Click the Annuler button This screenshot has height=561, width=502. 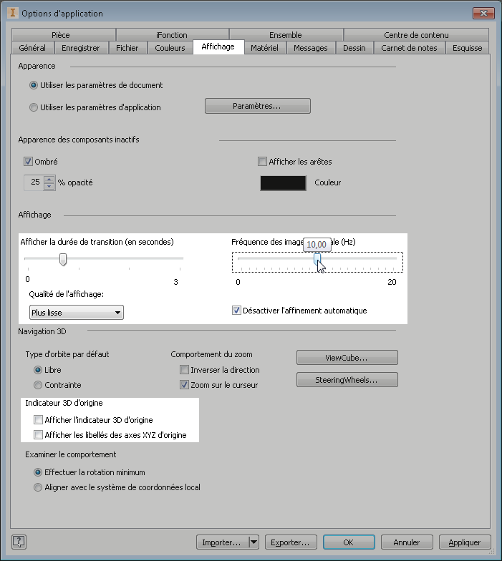pyautogui.click(x=407, y=542)
